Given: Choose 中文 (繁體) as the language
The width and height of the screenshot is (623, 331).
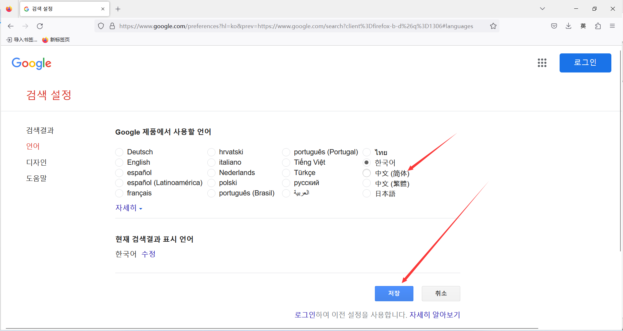Looking at the screenshot, I should pos(366,183).
